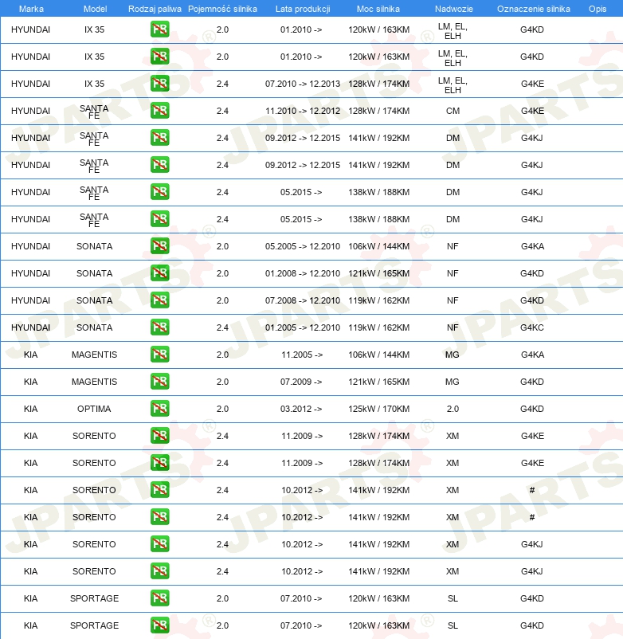623x639 pixels.
Task: Click the Nadwozie column header
Action: point(453,9)
